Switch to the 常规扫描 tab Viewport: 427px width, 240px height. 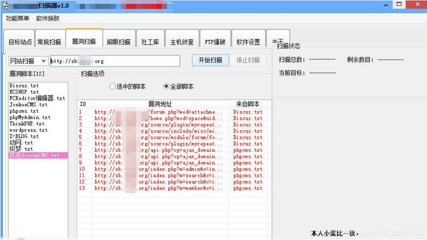(x=50, y=39)
